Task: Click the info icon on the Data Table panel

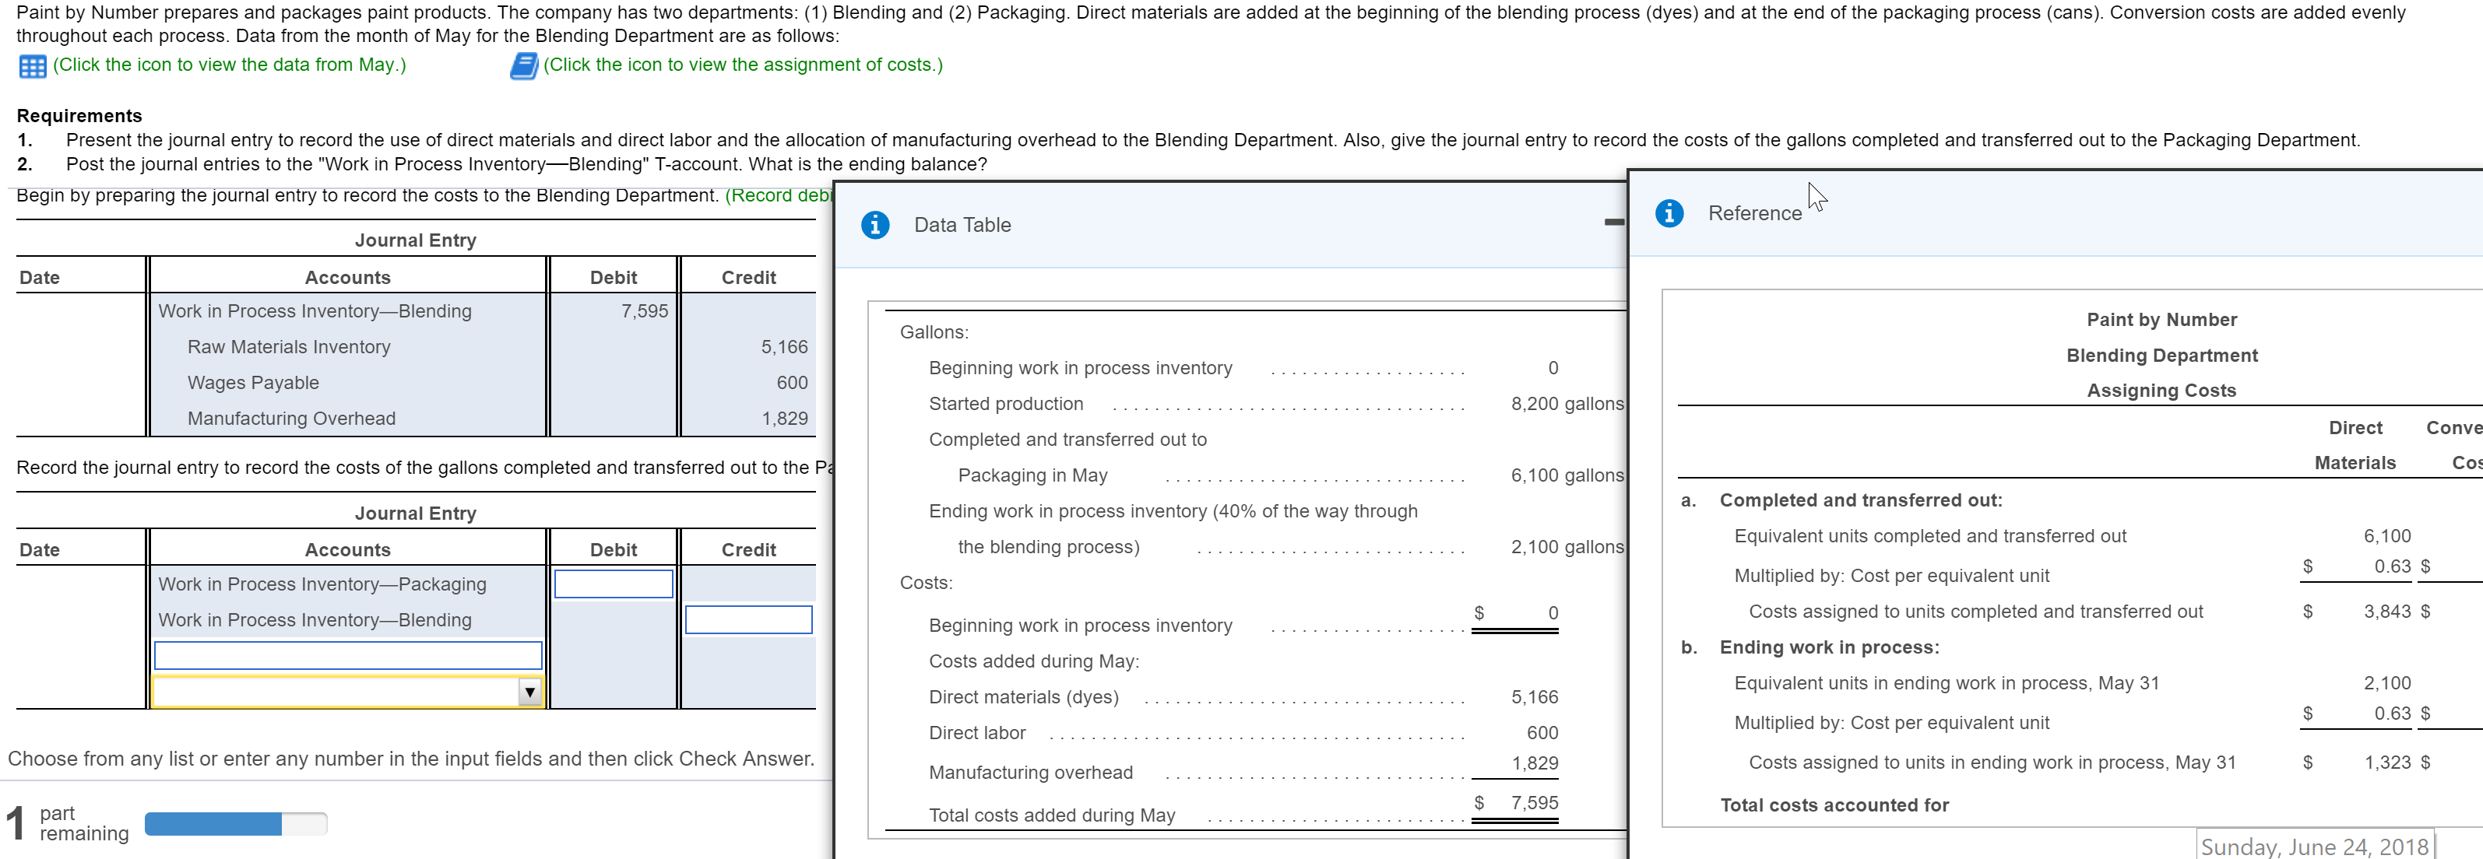Action: pyautogui.click(x=875, y=224)
